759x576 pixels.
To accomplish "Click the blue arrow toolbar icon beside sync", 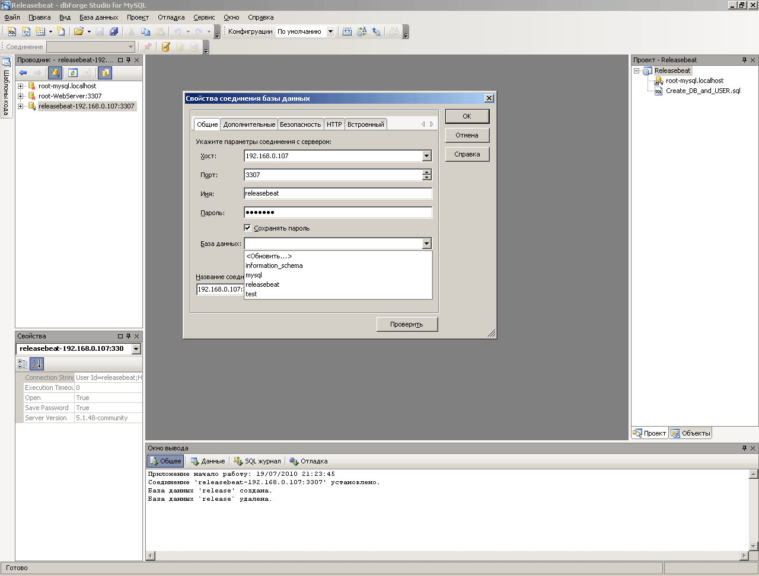I will [376, 31].
